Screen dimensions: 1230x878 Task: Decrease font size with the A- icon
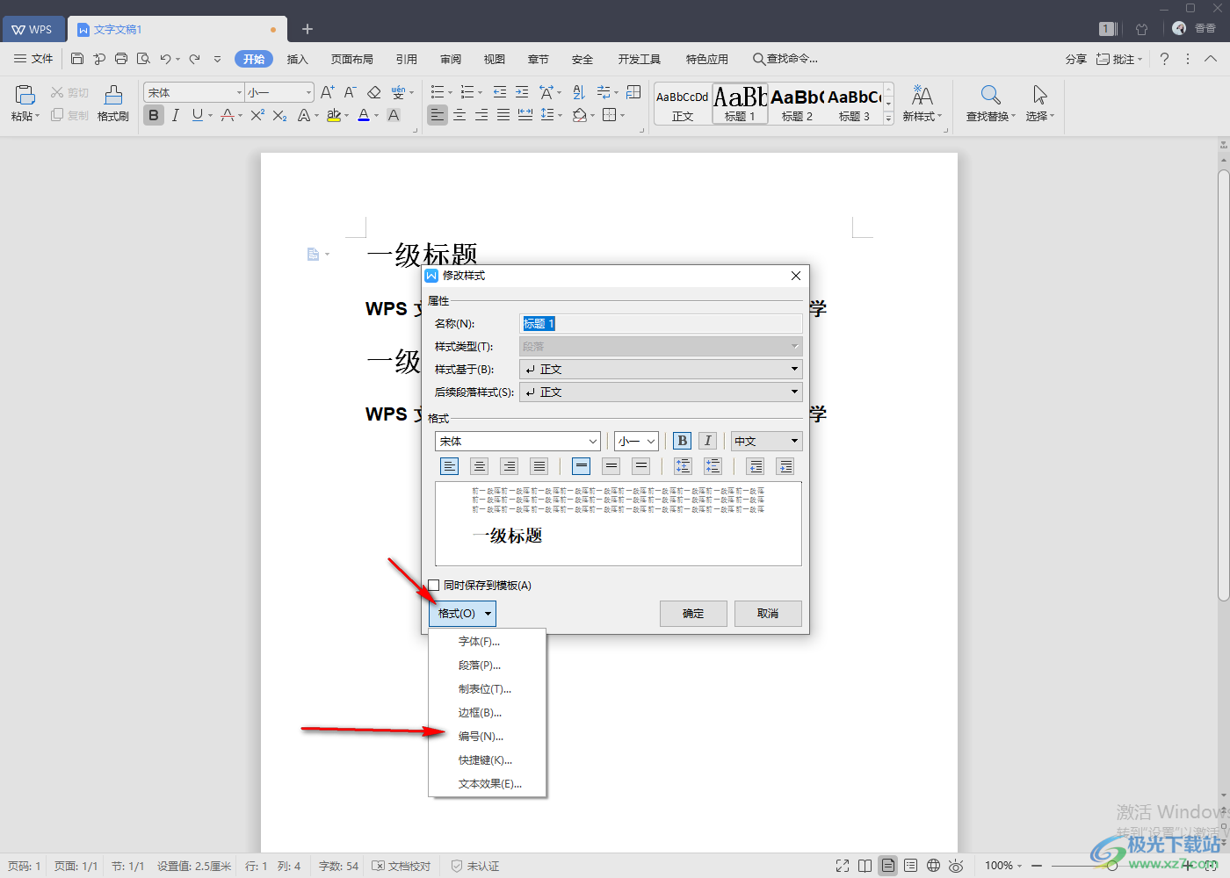click(x=350, y=92)
